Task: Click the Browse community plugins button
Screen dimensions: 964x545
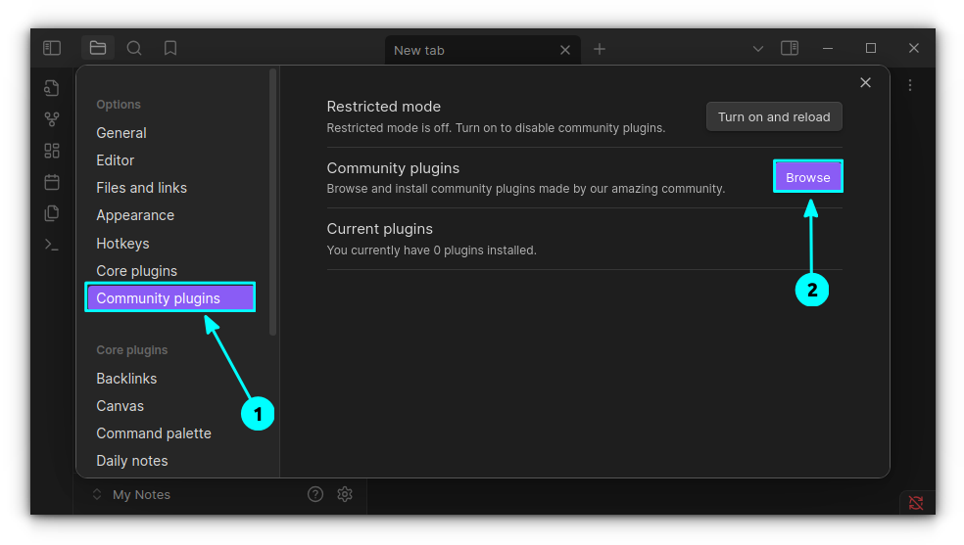Action: pyautogui.click(x=807, y=177)
